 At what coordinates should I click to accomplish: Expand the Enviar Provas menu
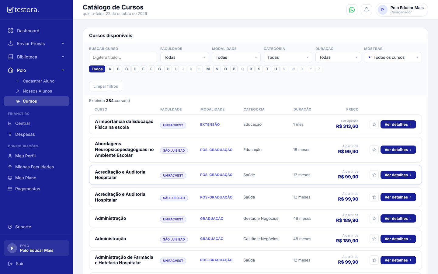point(36,44)
